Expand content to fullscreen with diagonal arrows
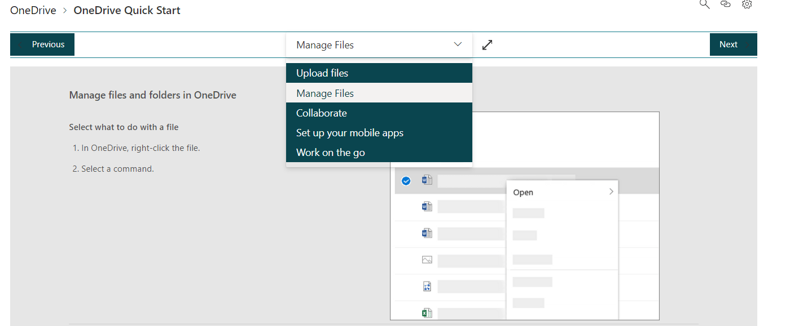 point(488,44)
